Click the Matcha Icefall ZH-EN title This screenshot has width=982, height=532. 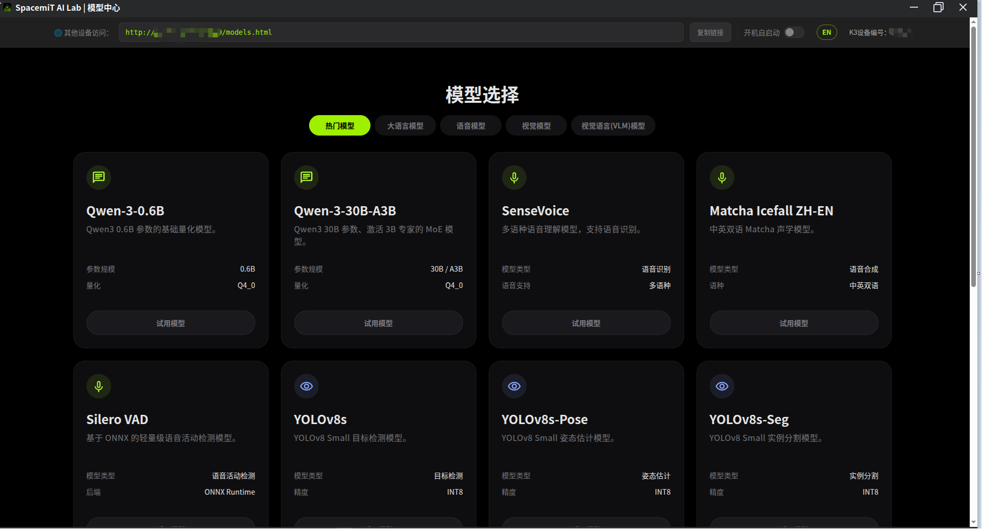pos(771,211)
